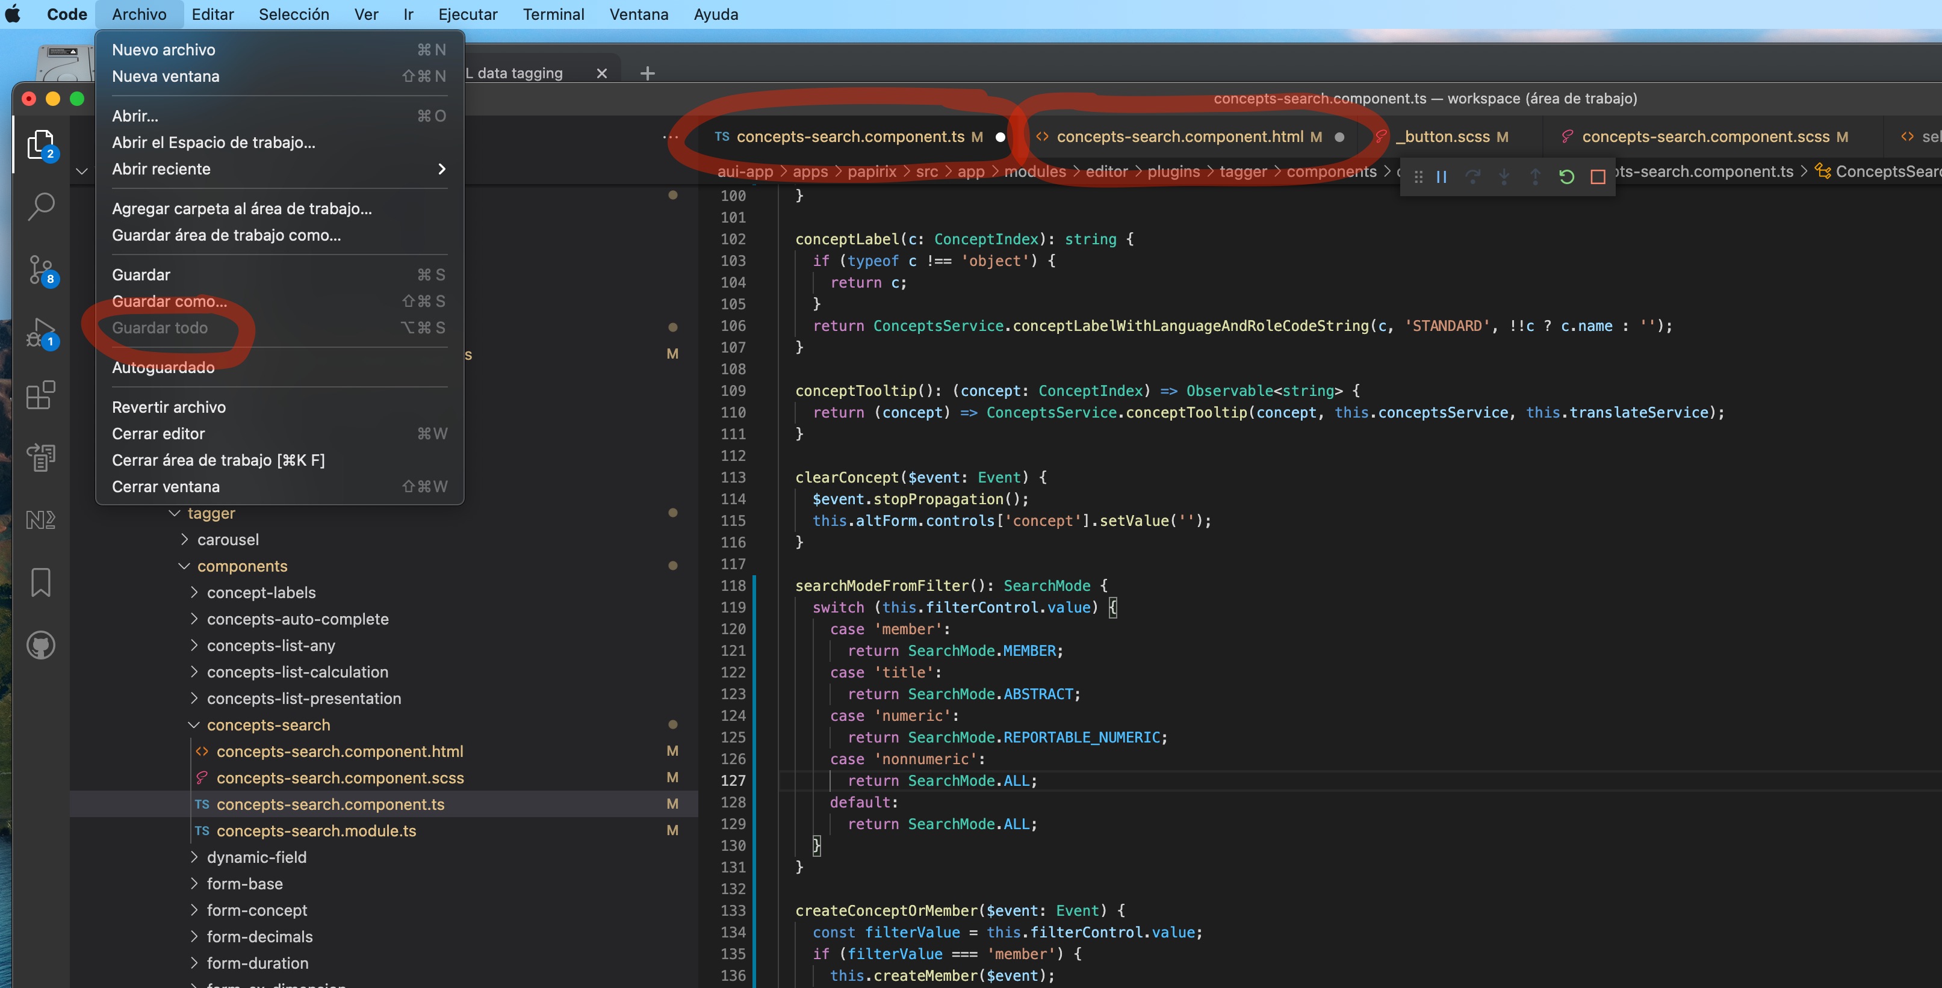Click Guardar todo in the menu
Image resolution: width=1942 pixels, height=988 pixels.
161,328
